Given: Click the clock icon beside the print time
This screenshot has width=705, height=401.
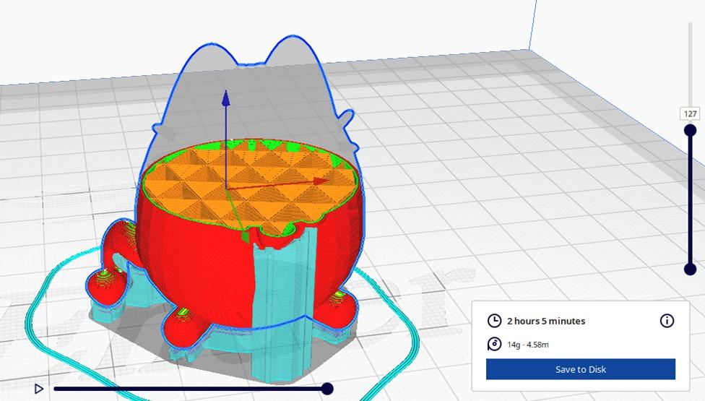Looking at the screenshot, I should point(494,321).
